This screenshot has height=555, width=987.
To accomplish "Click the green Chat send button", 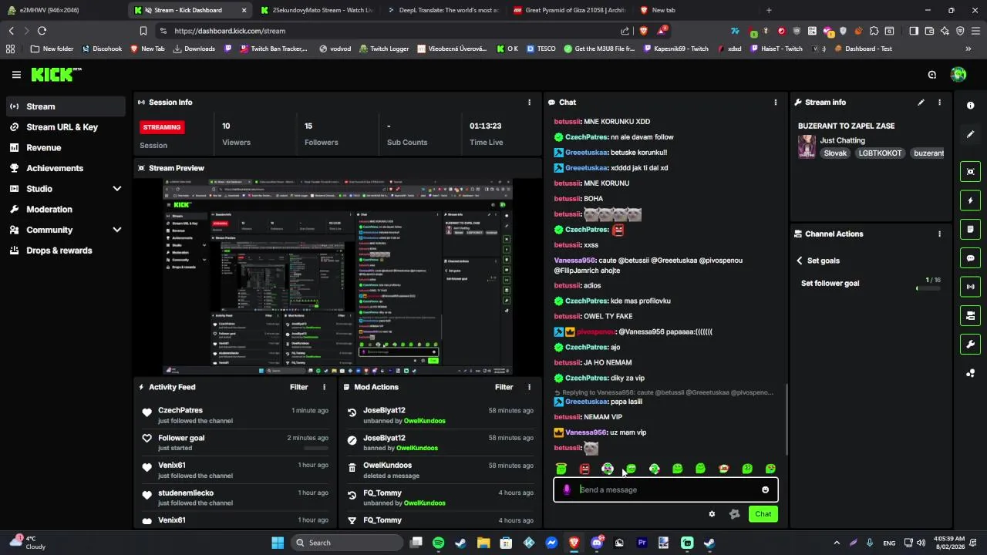I will click(x=763, y=514).
